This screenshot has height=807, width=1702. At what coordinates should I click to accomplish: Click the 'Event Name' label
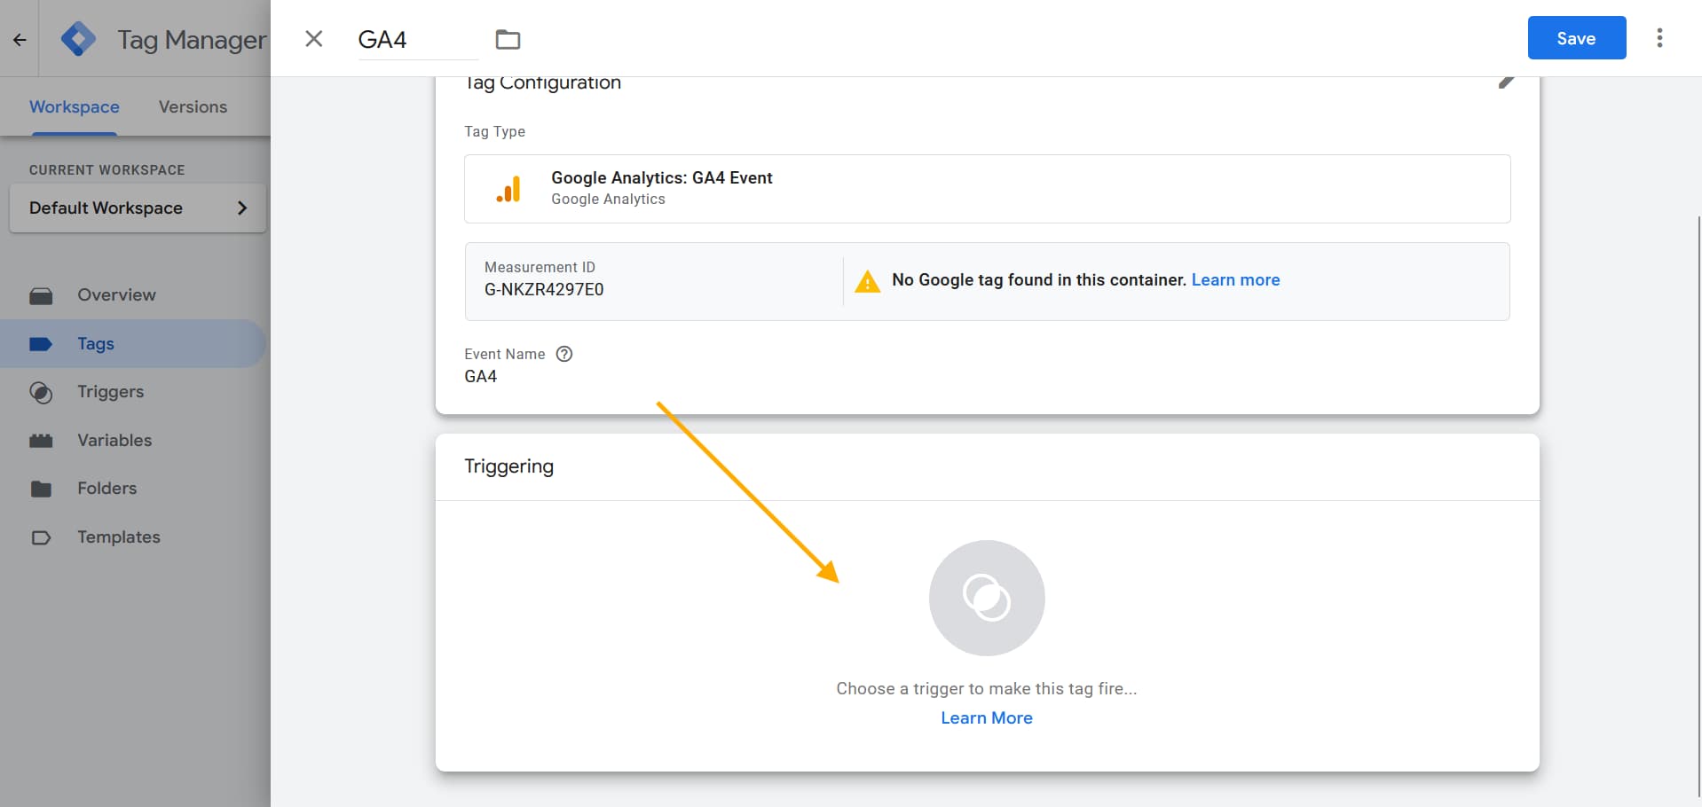click(x=505, y=355)
